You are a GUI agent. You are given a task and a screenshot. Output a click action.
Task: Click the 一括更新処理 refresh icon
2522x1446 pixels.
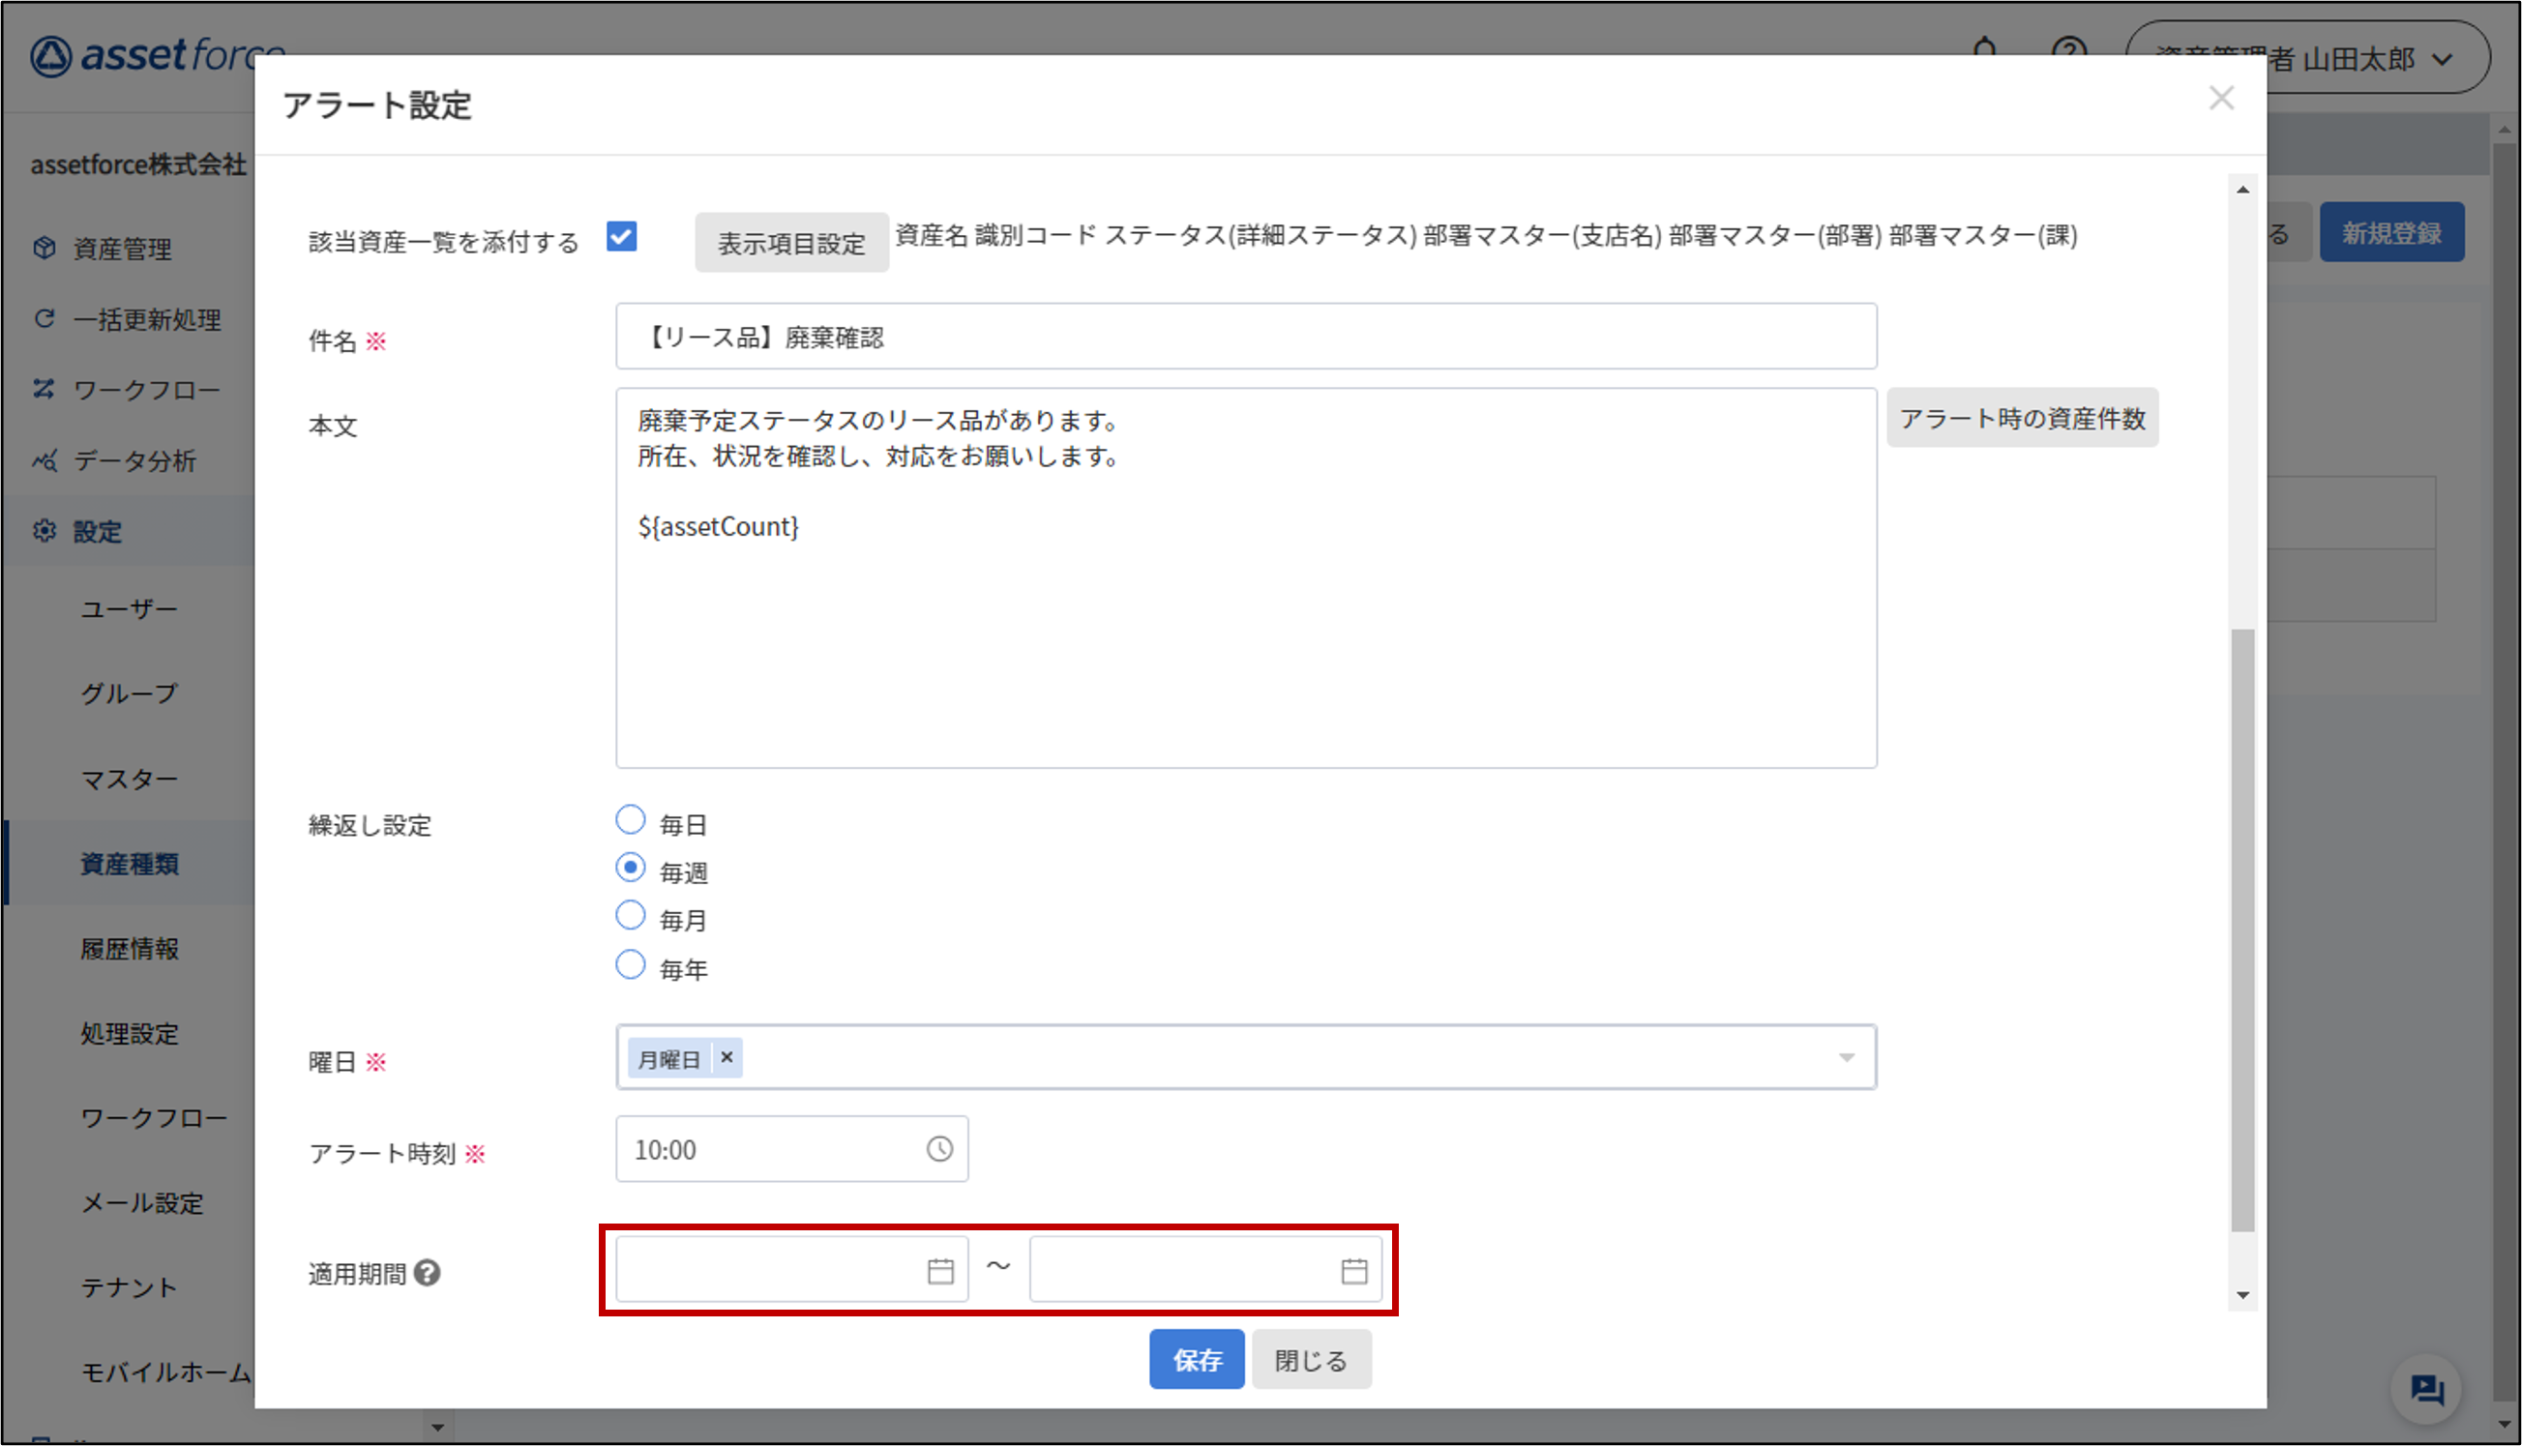click(x=44, y=319)
